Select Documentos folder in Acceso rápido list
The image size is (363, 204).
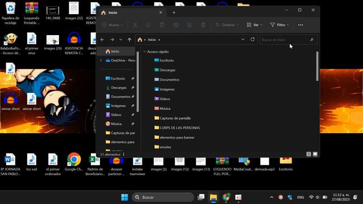click(167, 79)
